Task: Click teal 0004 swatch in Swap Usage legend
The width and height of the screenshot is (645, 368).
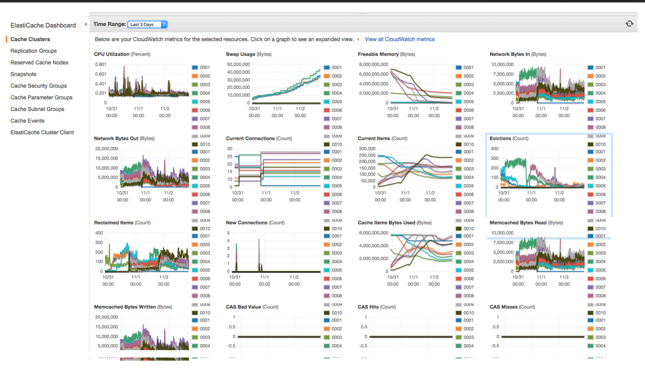Action: coord(327,93)
